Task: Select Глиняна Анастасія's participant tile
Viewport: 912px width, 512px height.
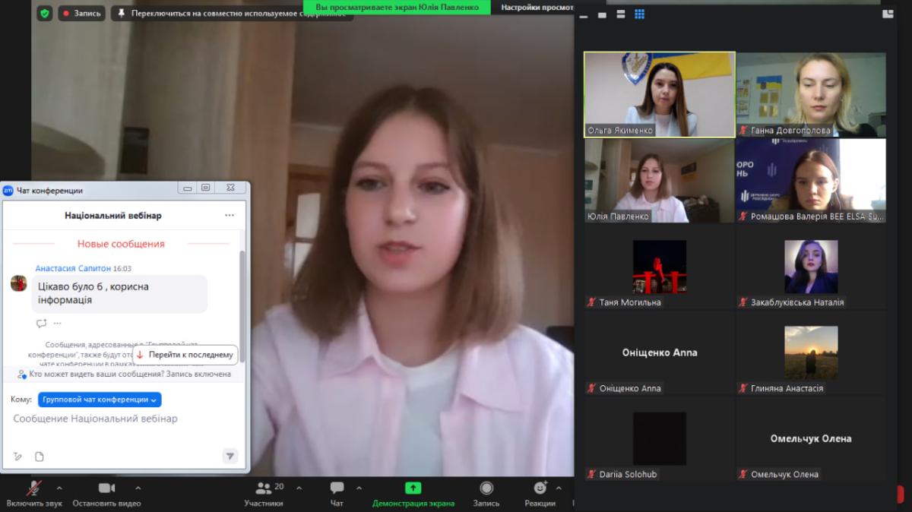Action: coord(812,352)
